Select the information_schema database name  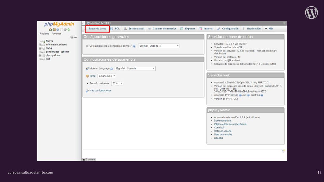pyautogui.click(x=57, y=45)
